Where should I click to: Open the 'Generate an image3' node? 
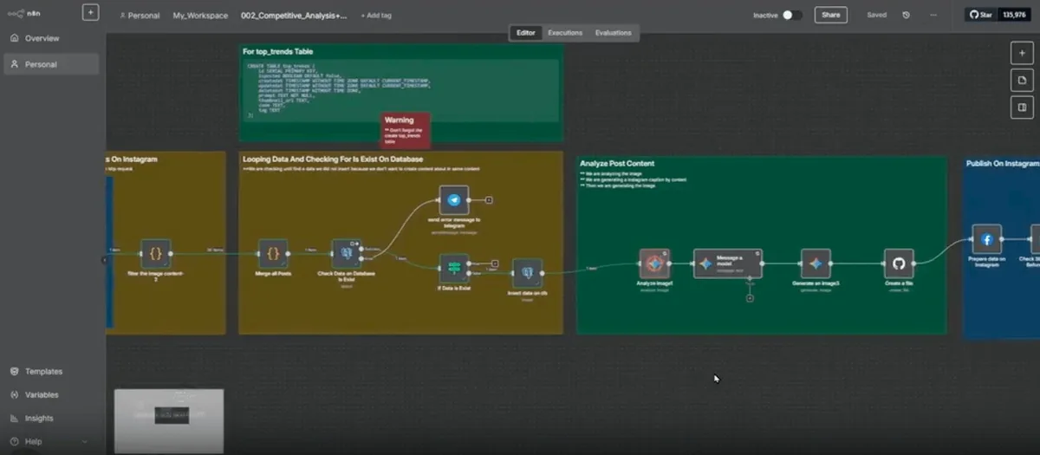click(816, 263)
